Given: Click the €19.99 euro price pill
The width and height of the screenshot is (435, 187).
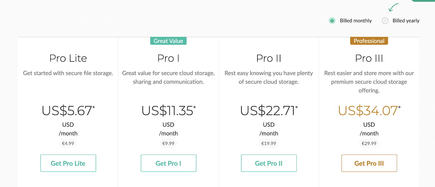Looking at the screenshot, I should coord(269,144).
